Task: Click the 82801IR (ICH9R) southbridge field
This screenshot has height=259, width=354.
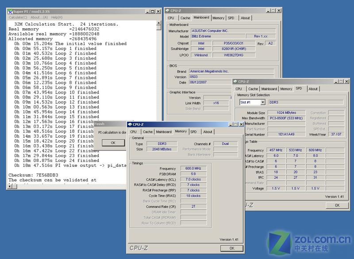Action: click(x=234, y=49)
